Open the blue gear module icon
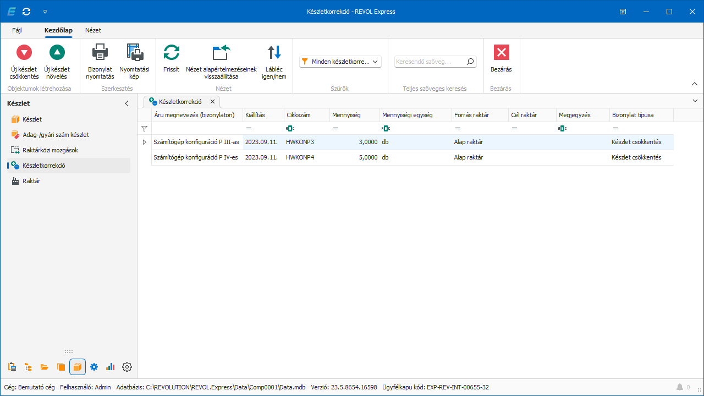 click(x=94, y=367)
